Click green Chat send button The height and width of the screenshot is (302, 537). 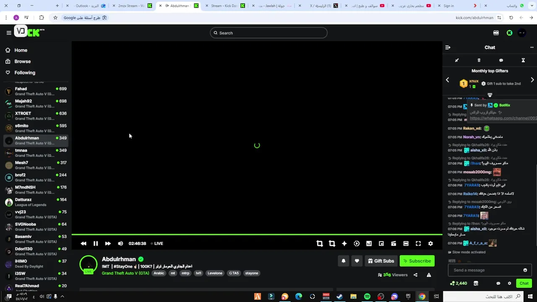pyautogui.click(x=524, y=283)
